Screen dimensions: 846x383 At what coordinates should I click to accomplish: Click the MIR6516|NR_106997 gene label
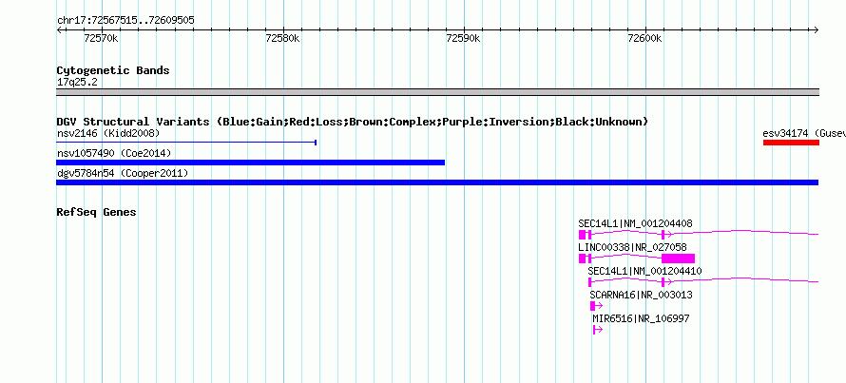click(641, 318)
